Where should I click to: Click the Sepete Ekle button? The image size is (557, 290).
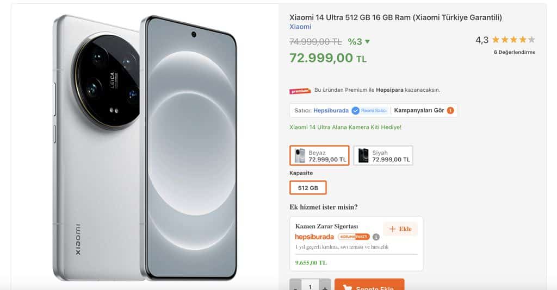click(369, 286)
